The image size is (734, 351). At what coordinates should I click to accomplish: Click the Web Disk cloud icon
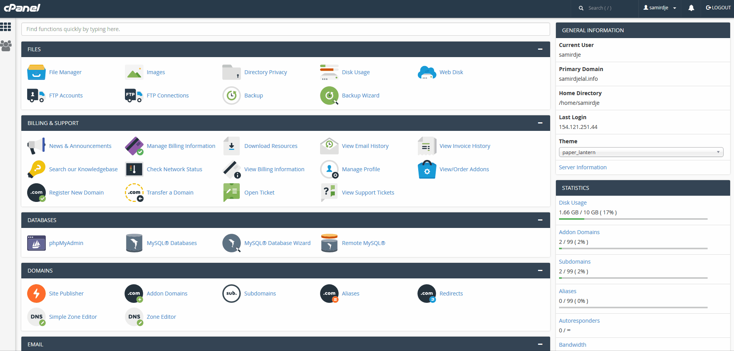point(427,72)
